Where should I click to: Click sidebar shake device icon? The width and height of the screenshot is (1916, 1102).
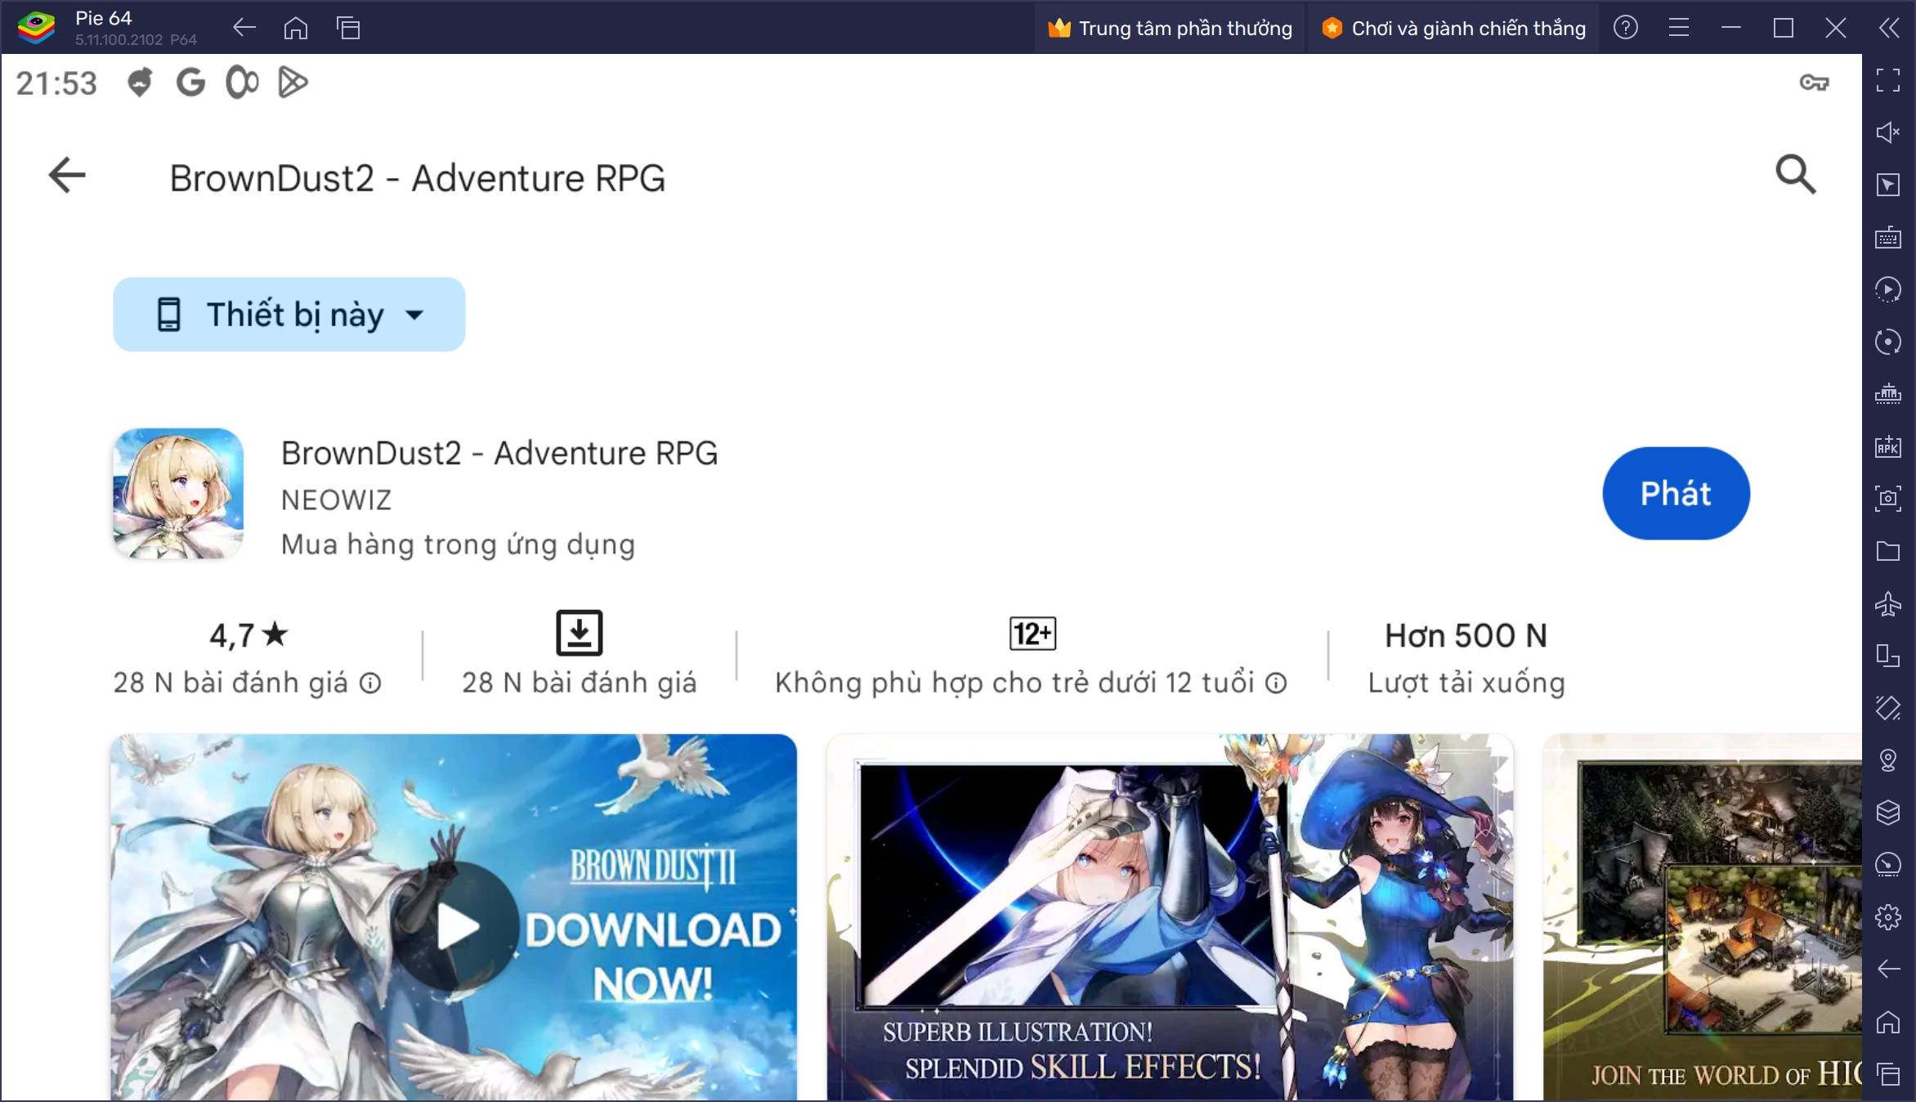(1888, 708)
